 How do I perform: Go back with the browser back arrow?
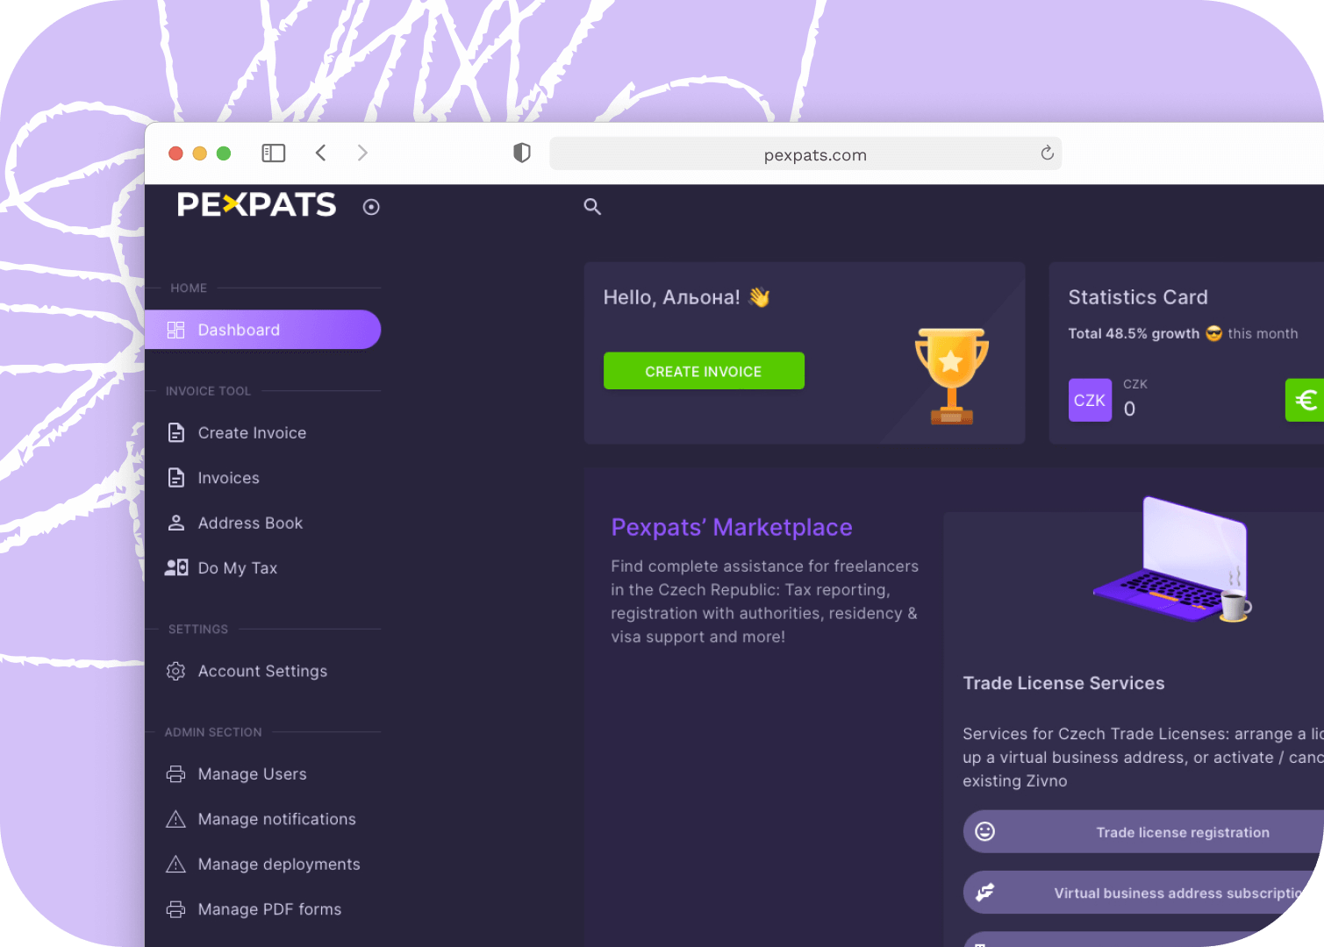(x=321, y=153)
